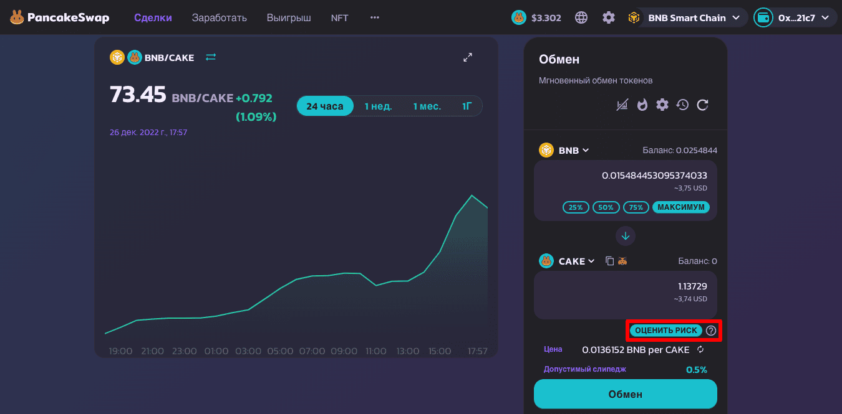Set 25% of BNB balance

tap(576, 207)
